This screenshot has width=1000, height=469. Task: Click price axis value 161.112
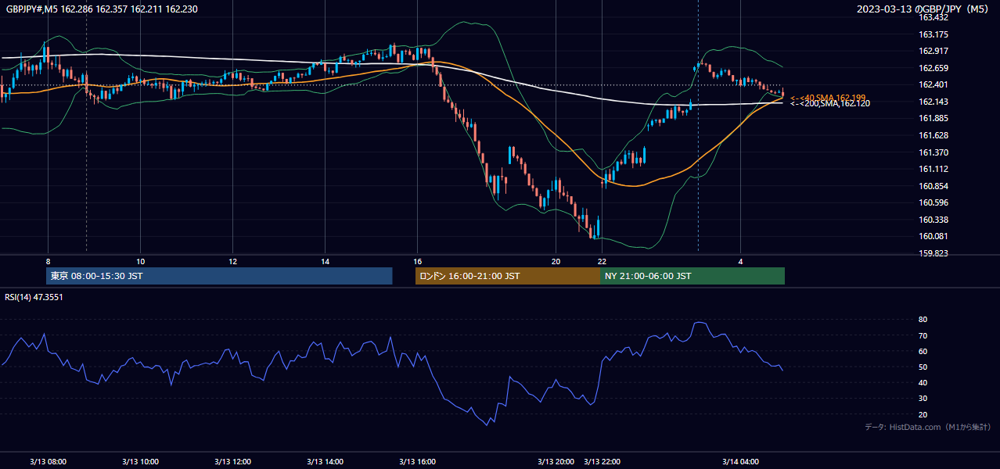(933, 169)
